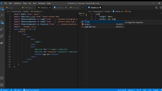Open the Run and Debug view
Viewport: 162px width, 91px height.
pos(2,29)
